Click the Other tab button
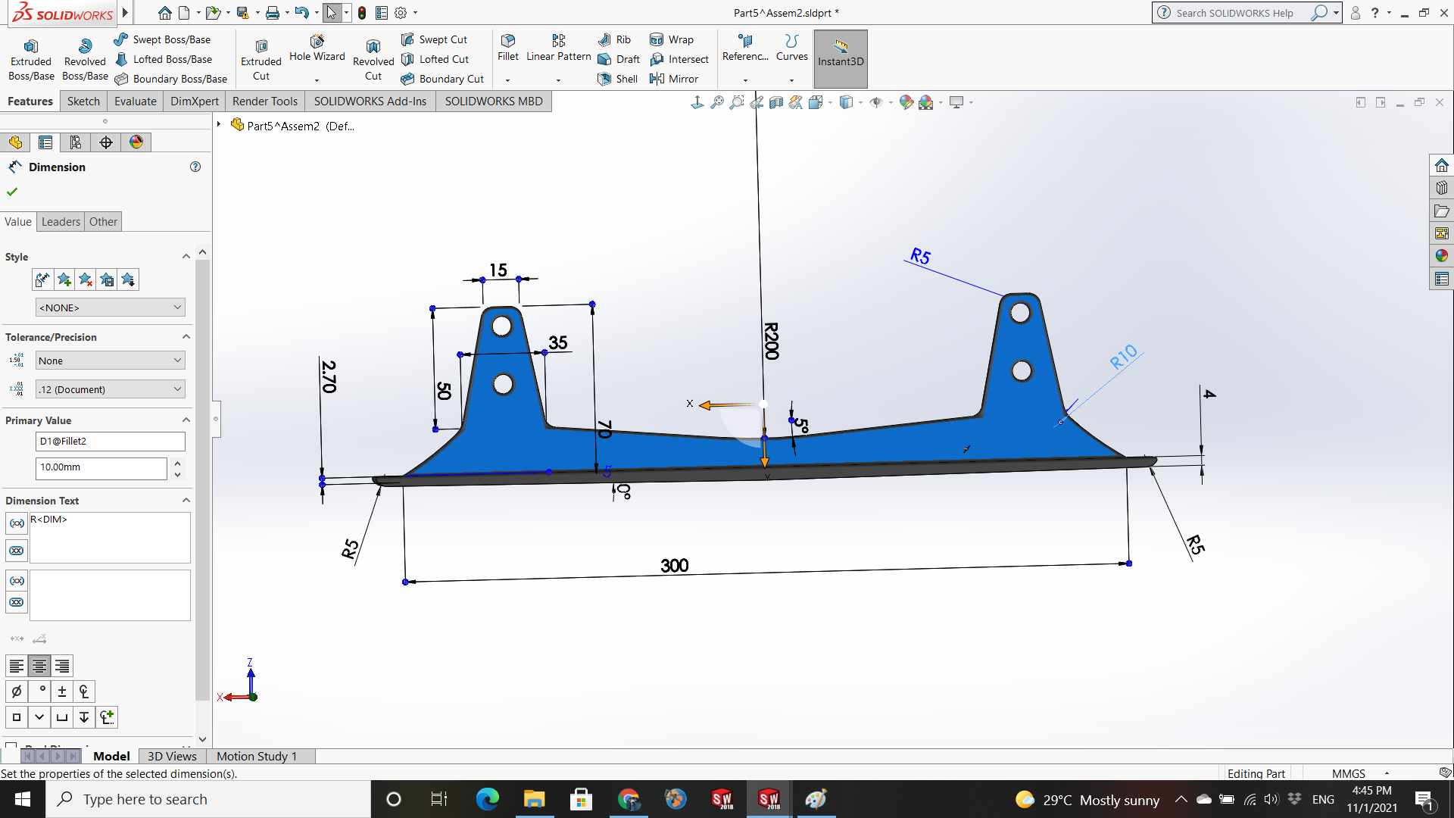The height and width of the screenshot is (818, 1454). [103, 222]
